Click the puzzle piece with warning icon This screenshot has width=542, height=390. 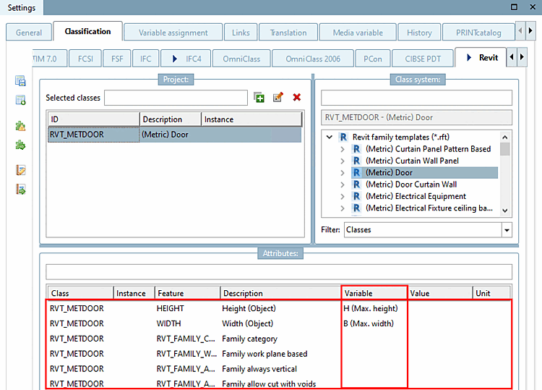[x=21, y=127]
